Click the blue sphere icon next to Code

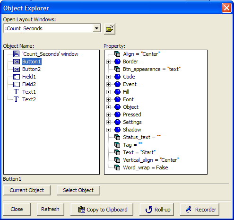pos(117,77)
